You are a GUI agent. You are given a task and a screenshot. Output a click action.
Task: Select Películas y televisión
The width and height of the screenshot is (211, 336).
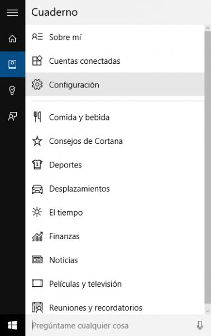pos(115,284)
